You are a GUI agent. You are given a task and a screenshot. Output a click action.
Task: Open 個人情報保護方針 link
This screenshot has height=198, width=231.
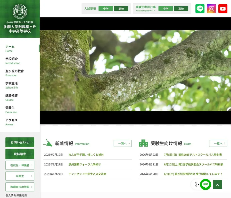(x=16, y=195)
